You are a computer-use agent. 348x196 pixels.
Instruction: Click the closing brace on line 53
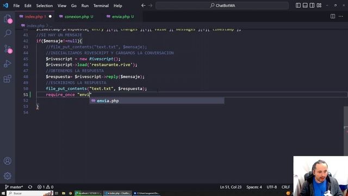pos(38,107)
